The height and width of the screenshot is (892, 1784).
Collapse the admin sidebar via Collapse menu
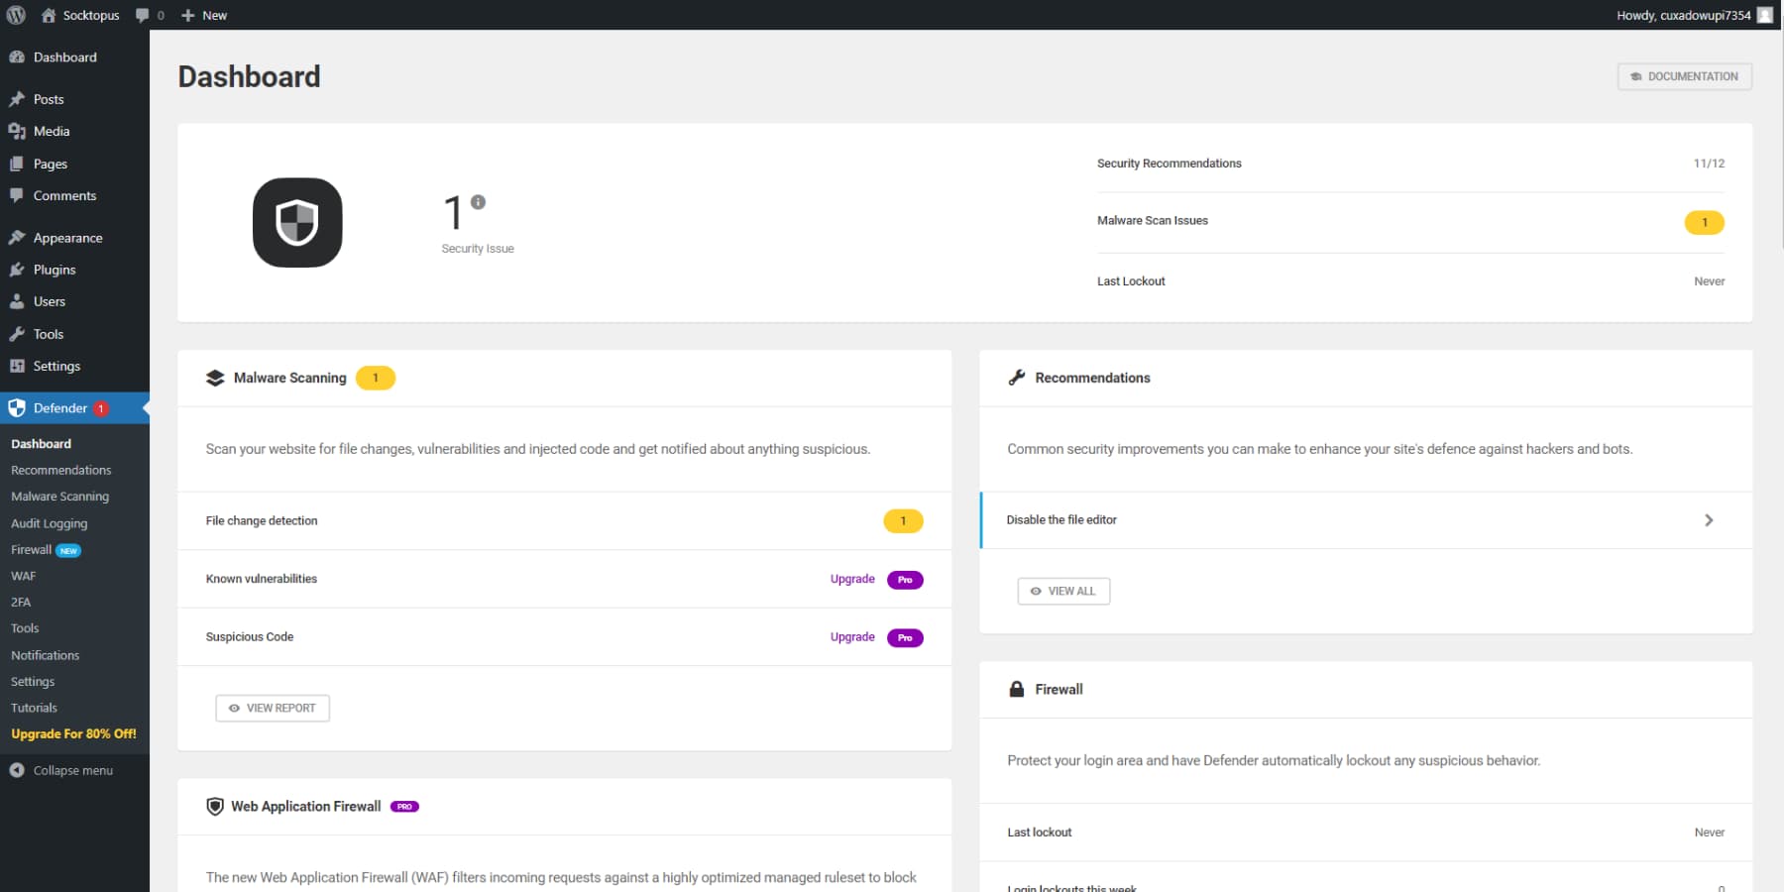pos(72,770)
